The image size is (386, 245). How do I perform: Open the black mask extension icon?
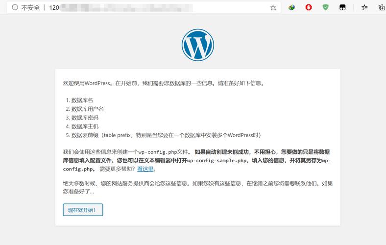point(342,8)
